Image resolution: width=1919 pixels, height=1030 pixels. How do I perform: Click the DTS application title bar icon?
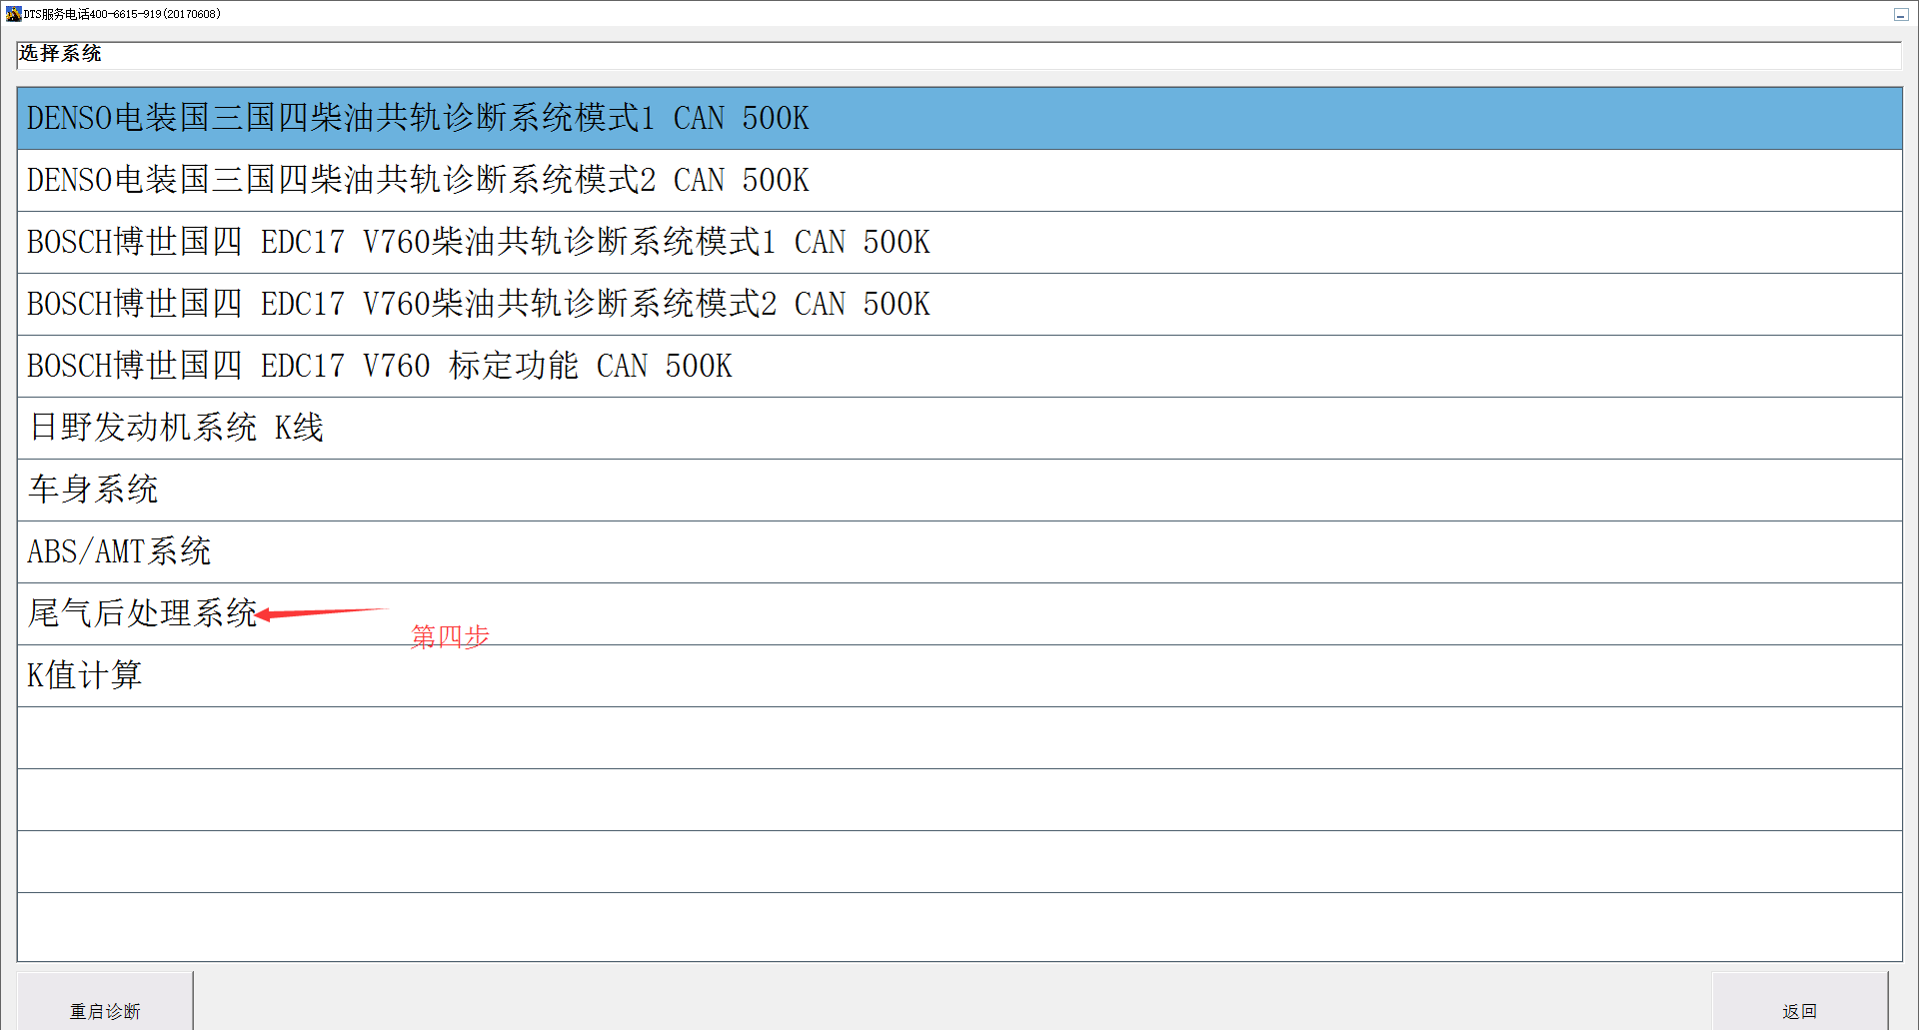pyautogui.click(x=13, y=14)
